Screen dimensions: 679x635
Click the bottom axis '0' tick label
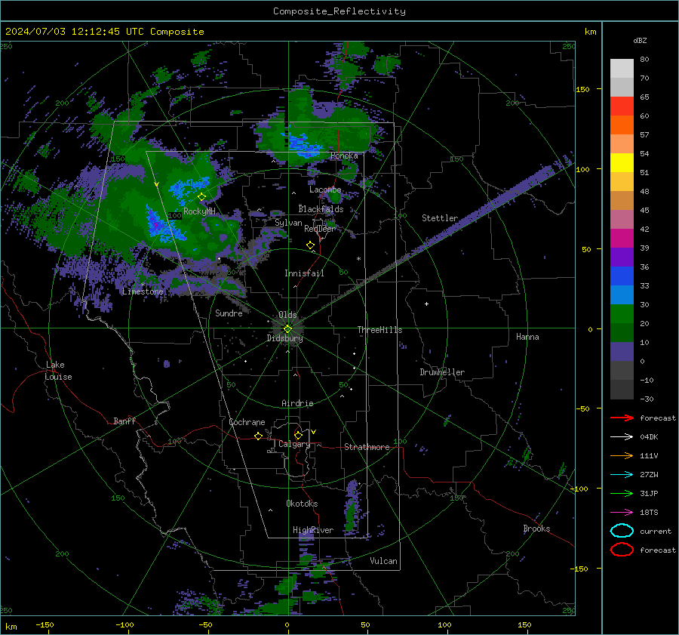(x=287, y=625)
